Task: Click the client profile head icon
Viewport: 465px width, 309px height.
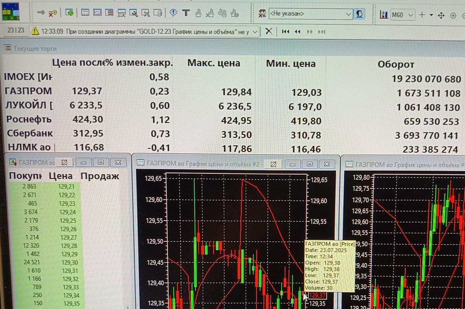Action: click(x=360, y=14)
